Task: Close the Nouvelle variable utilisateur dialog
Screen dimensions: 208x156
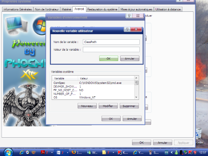Action: (136, 29)
